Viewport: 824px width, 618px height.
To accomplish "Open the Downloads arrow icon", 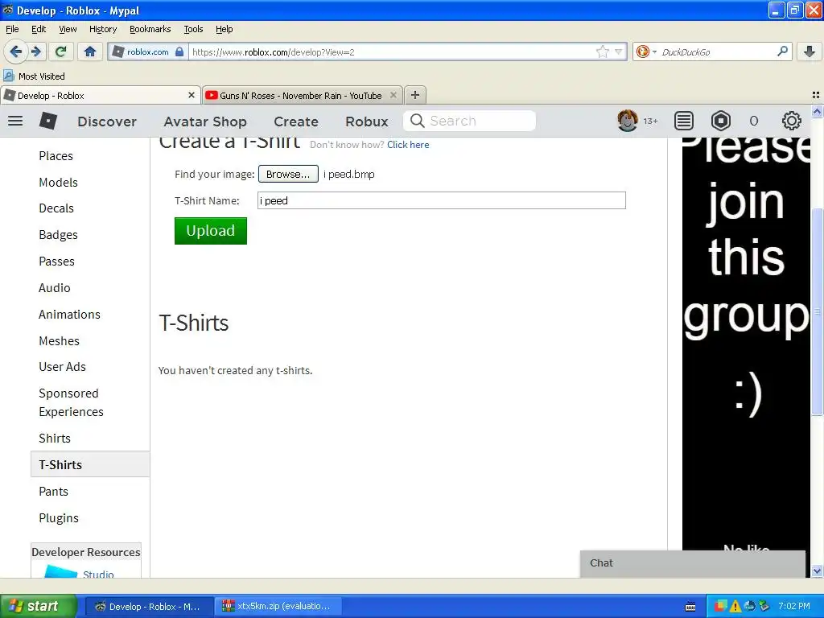I will pos(810,51).
